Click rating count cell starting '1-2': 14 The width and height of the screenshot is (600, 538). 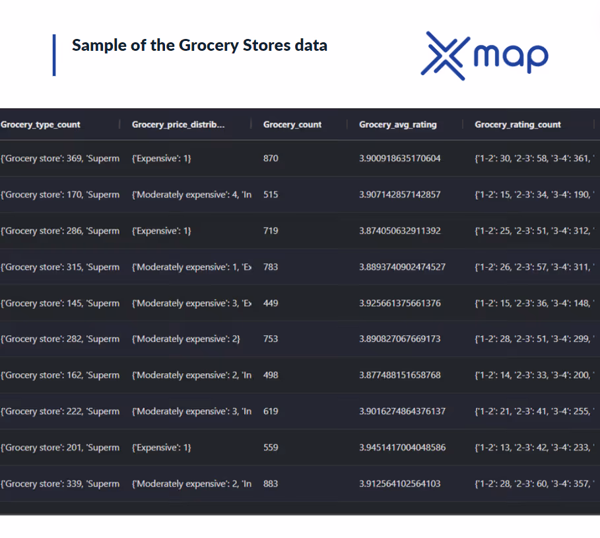(535, 375)
